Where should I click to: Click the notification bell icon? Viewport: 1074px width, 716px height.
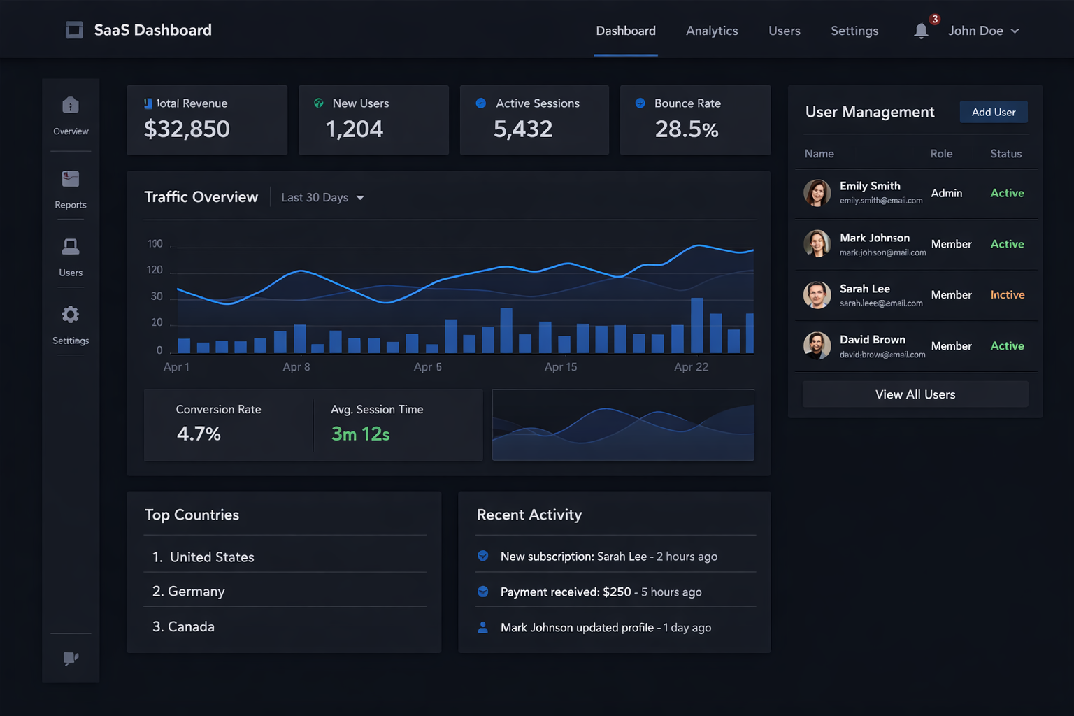pos(921,31)
